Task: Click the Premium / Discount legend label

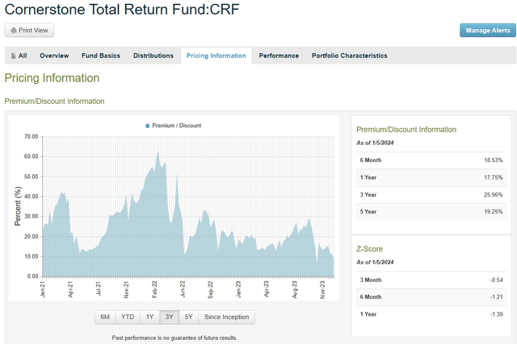Action: [x=177, y=126]
